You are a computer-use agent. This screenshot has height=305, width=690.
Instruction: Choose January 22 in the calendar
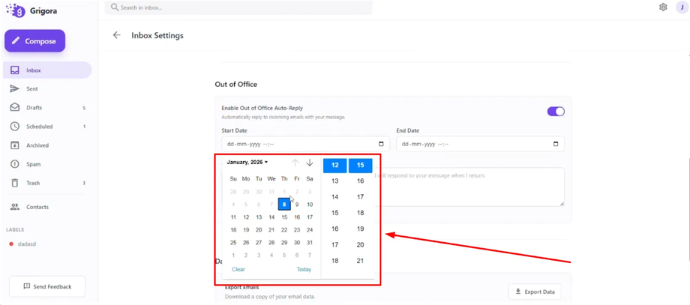point(284,230)
